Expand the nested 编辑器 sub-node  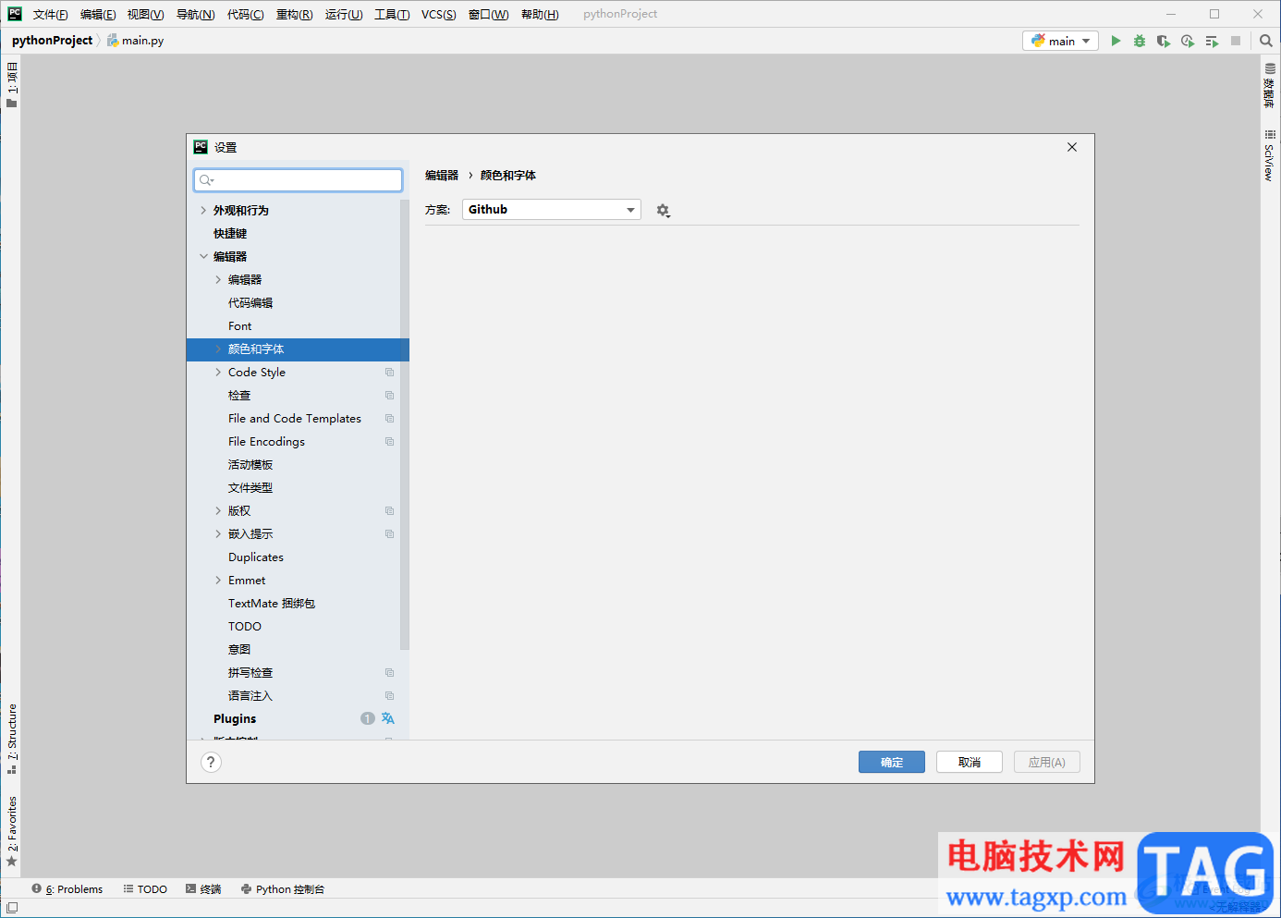[218, 280]
